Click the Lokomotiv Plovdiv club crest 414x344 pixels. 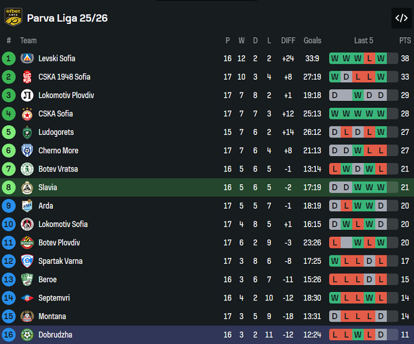point(27,96)
